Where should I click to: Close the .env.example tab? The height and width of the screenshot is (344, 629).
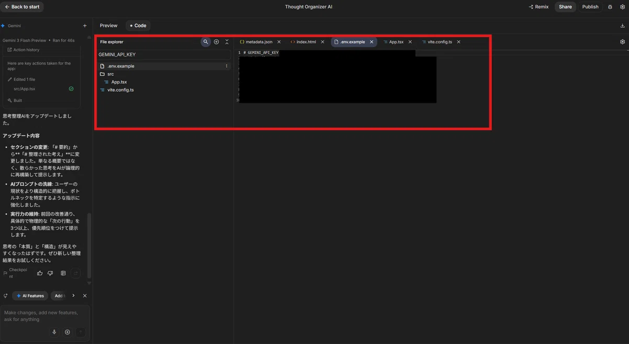click(x=372, y=42)
